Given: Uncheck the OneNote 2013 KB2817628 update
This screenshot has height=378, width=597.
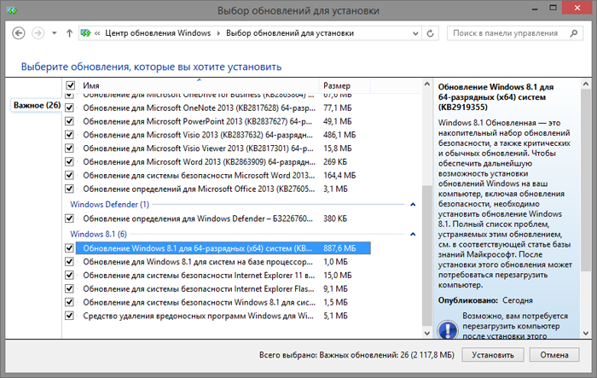Looking at the screenshot, I should (69, 108).
